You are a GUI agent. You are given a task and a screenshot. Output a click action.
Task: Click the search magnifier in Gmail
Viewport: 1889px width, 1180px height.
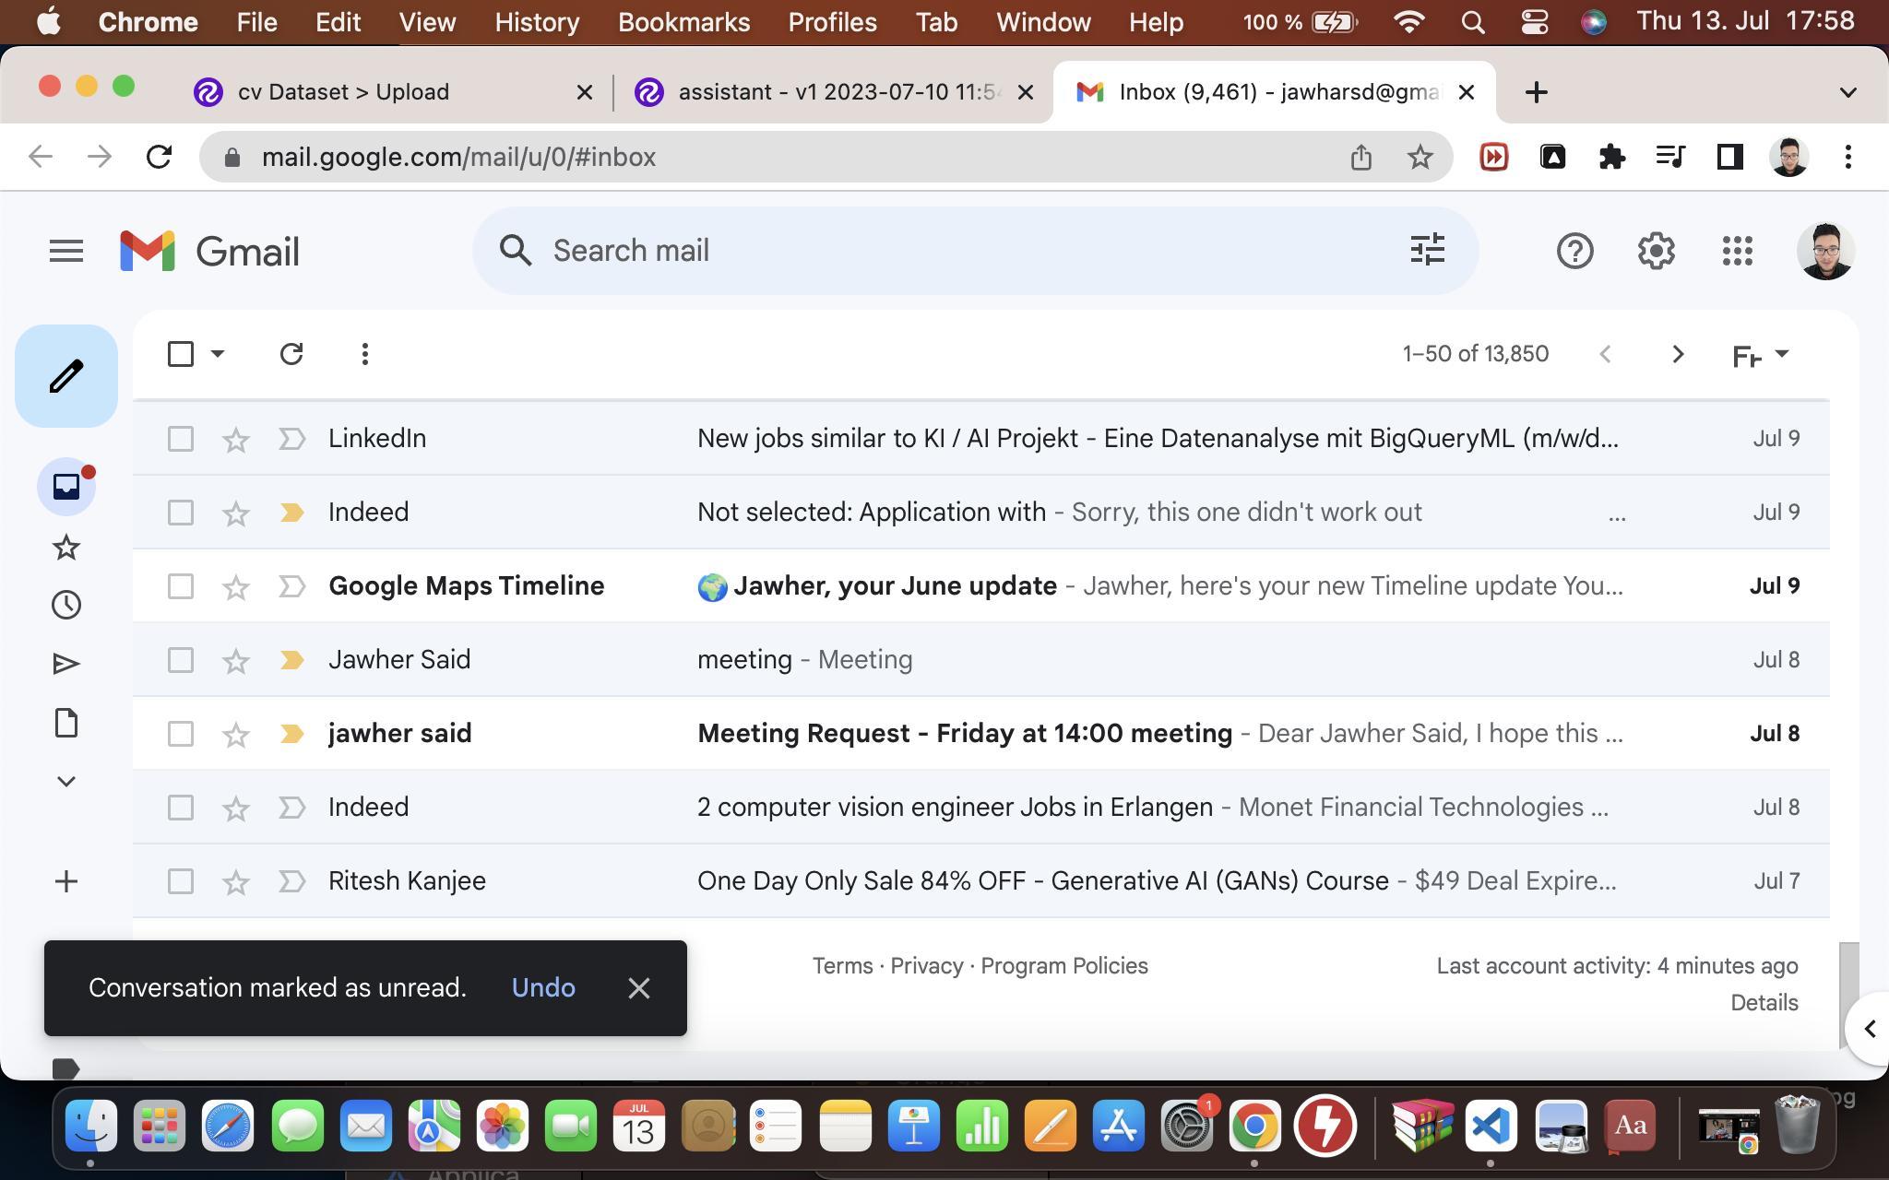[x=516, y=250]
